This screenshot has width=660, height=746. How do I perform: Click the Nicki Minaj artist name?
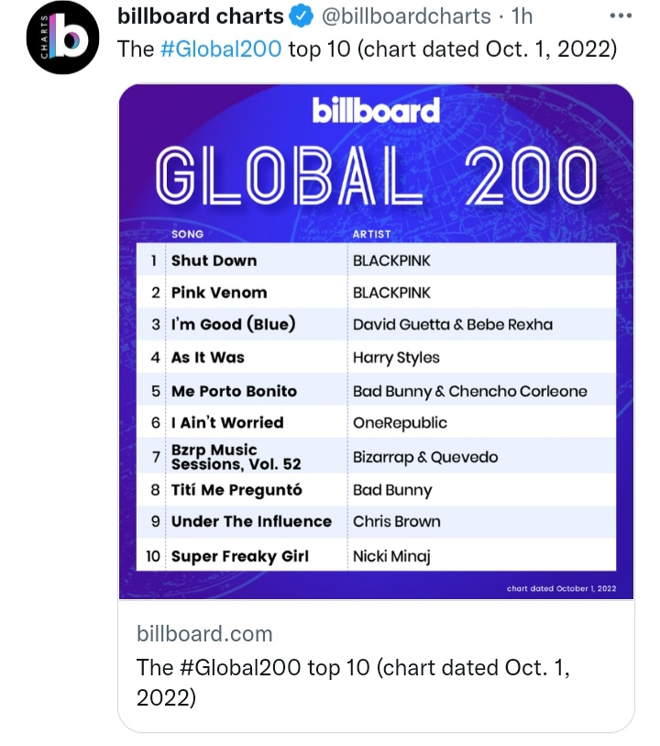click(391, 556)
